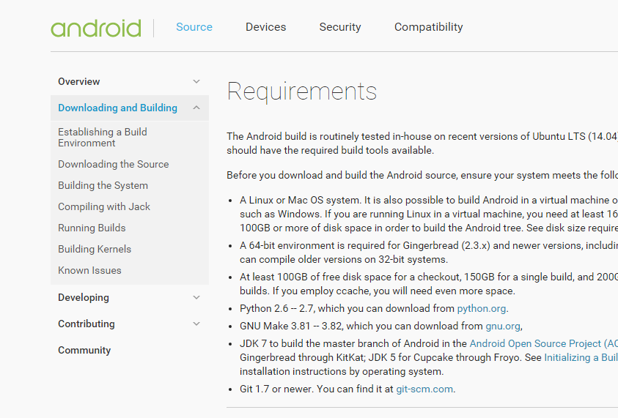Open Building Kernels page

click(95, 249)
